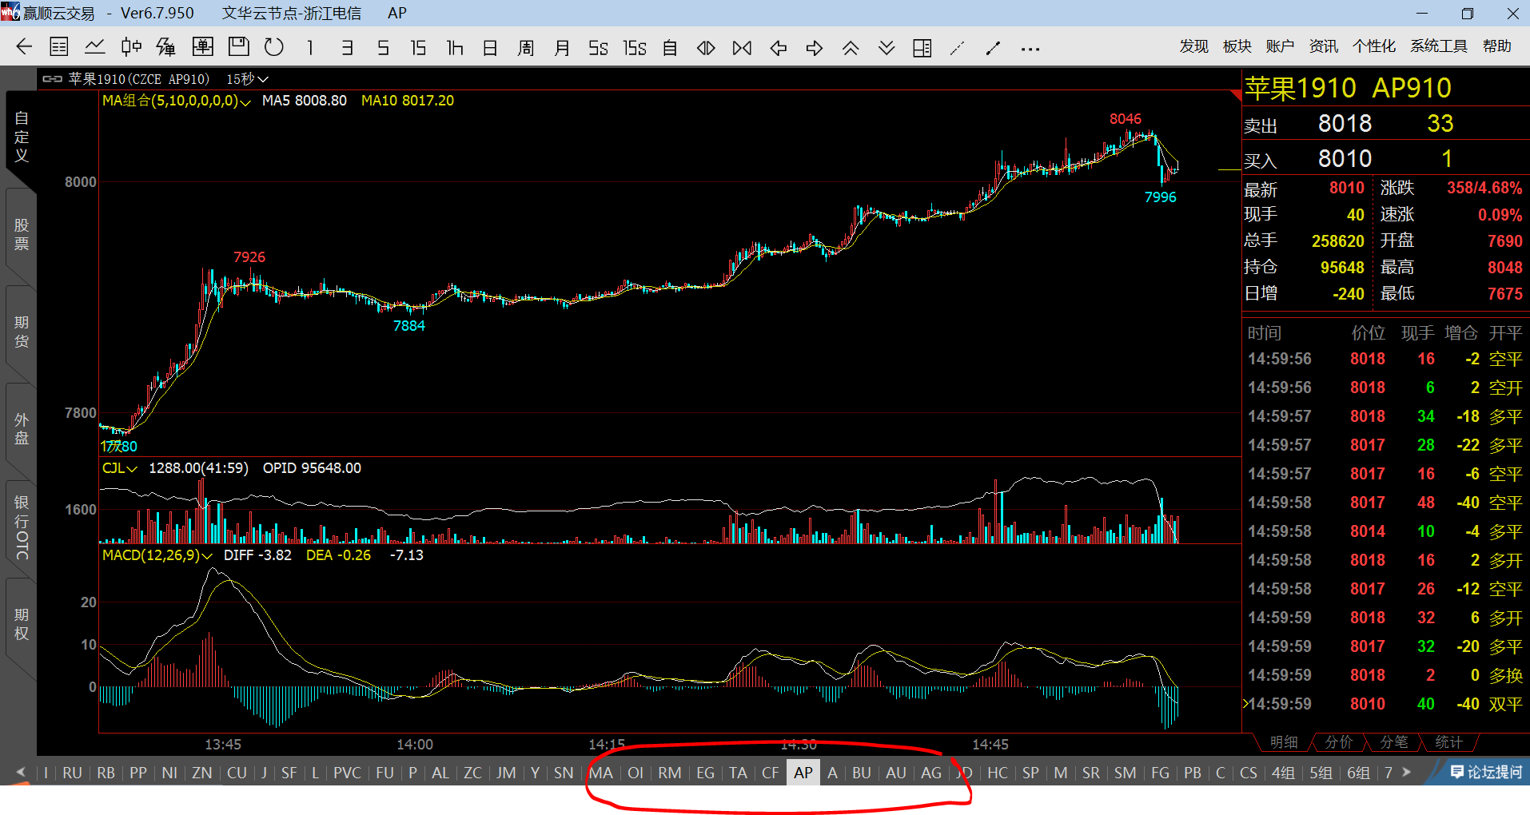Click the back arrow icon in toolbar
The width and height of the screenshot is (1530, 815).
click(x=24, y=47)
